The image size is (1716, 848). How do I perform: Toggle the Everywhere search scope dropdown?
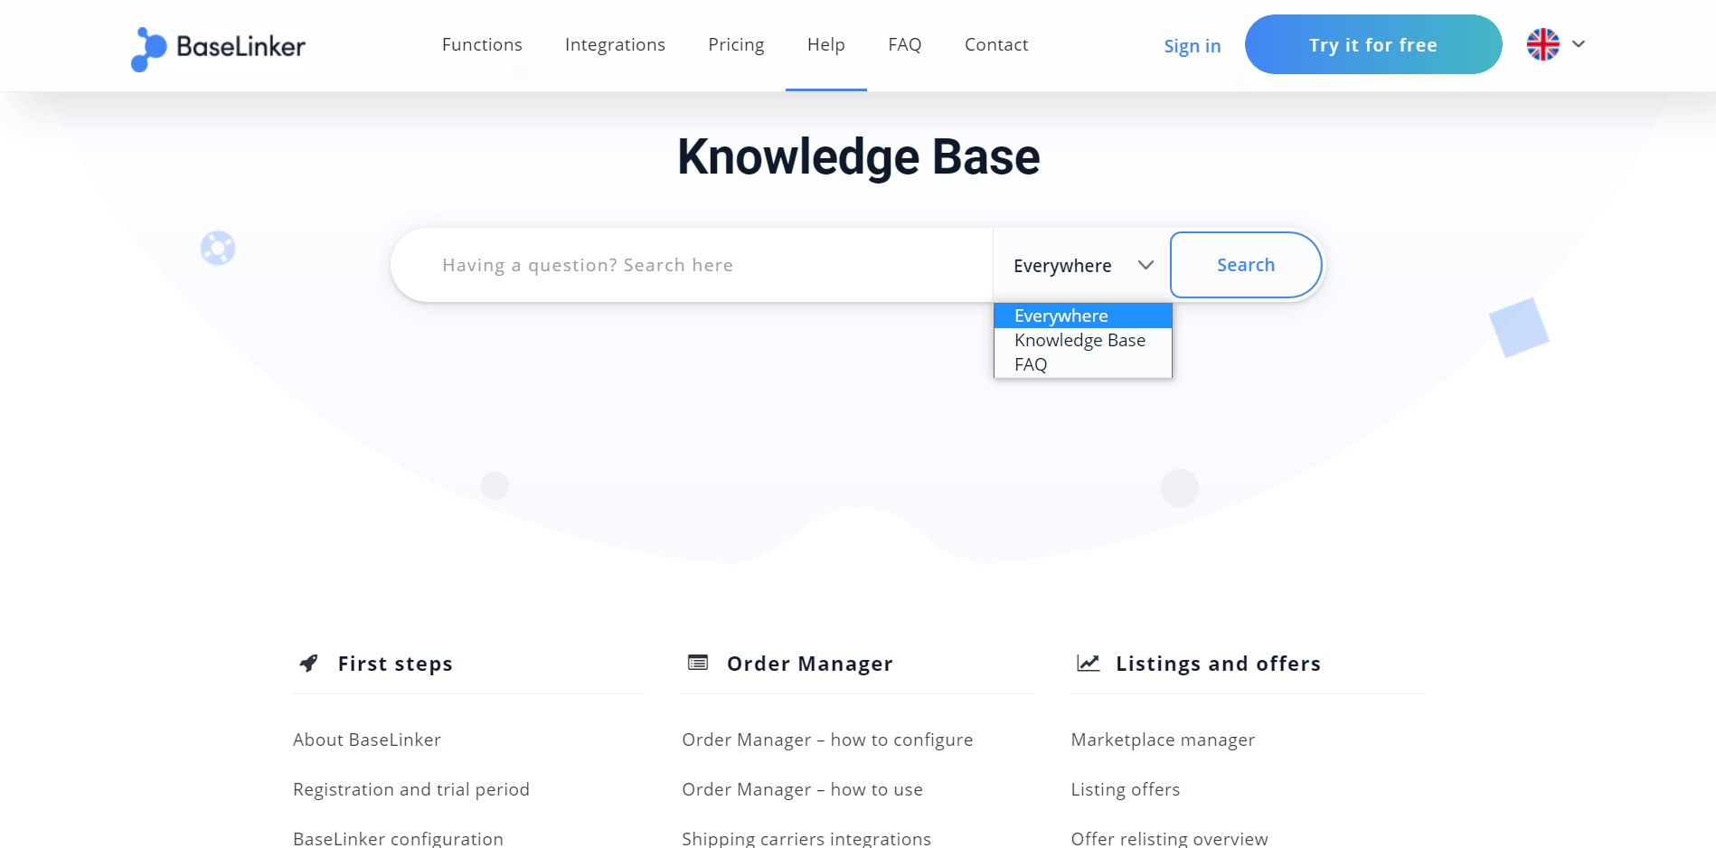coord(1082,265)
